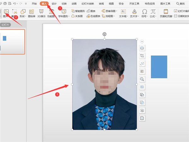Click the 图片 insert picture icon
This screenshot has width=189, height=142.
point(6,13)
